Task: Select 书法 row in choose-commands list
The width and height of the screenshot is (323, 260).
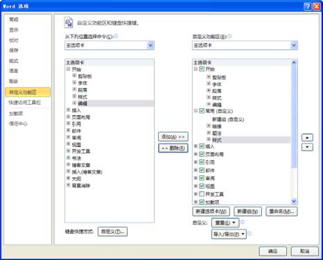Action: coord(76,158)
